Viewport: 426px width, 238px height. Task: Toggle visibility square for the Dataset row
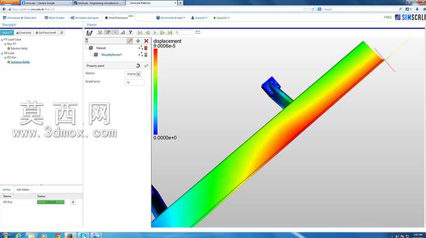pos(91,48)
